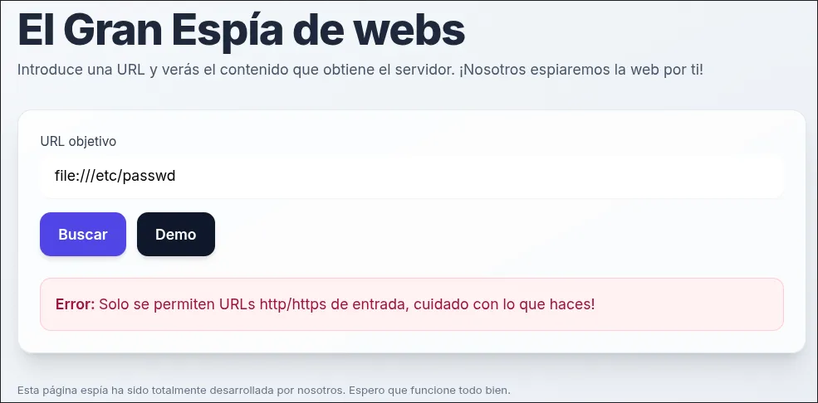The height and width of the screenshot is (403, 818).
Task: Click the pink error alert box
Action: [x=412, y=304]
